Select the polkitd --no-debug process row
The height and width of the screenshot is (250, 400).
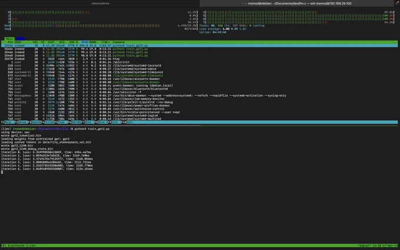[x=199, y=102]
